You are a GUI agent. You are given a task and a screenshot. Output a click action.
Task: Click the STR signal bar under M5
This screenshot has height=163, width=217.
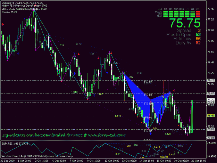tap(171, 14)
